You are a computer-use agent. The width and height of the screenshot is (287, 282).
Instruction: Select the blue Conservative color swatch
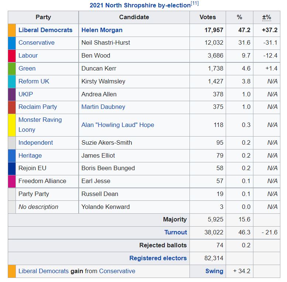pyautogui.click(x=12, y=43)
